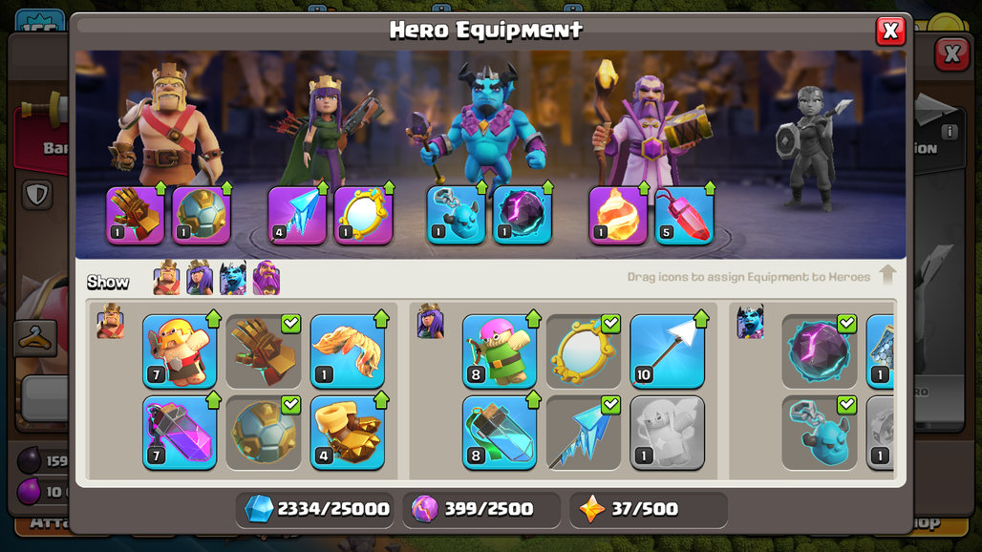This screenshot has height=552, width=982.
Task: Click equipped Earthquake Boots glove in King list
Action: click(x=264, y=351)
